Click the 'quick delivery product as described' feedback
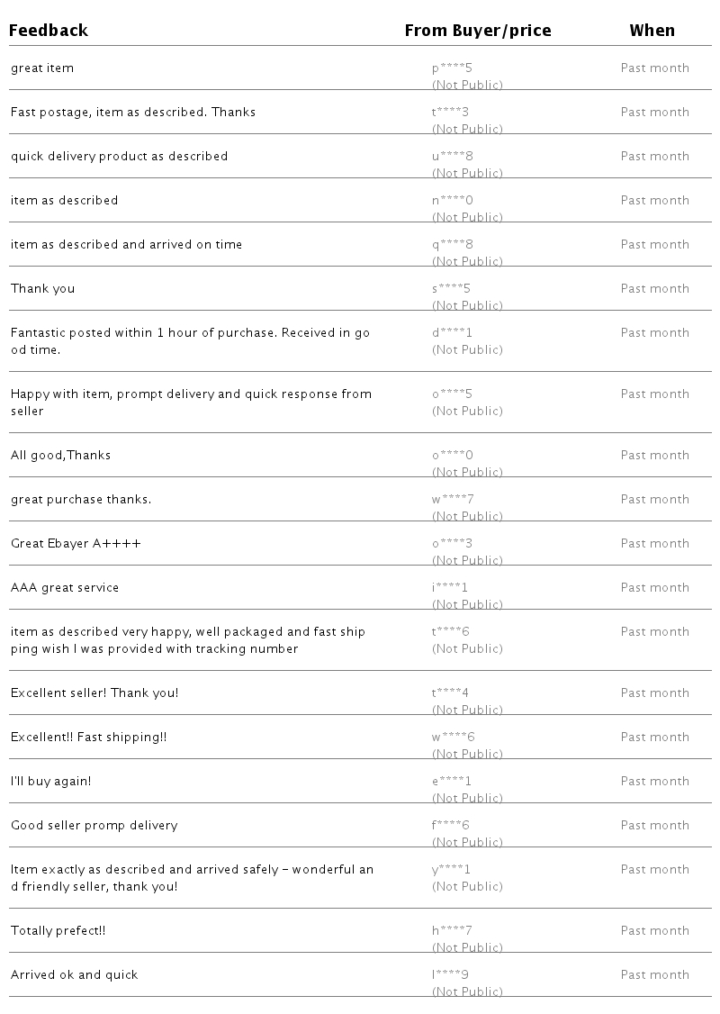This screenshot has width=720, height=1014. pyautogui.click(x=119, y=157)
